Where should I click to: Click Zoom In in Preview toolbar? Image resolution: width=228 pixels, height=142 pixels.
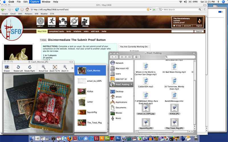click(65, 68)
